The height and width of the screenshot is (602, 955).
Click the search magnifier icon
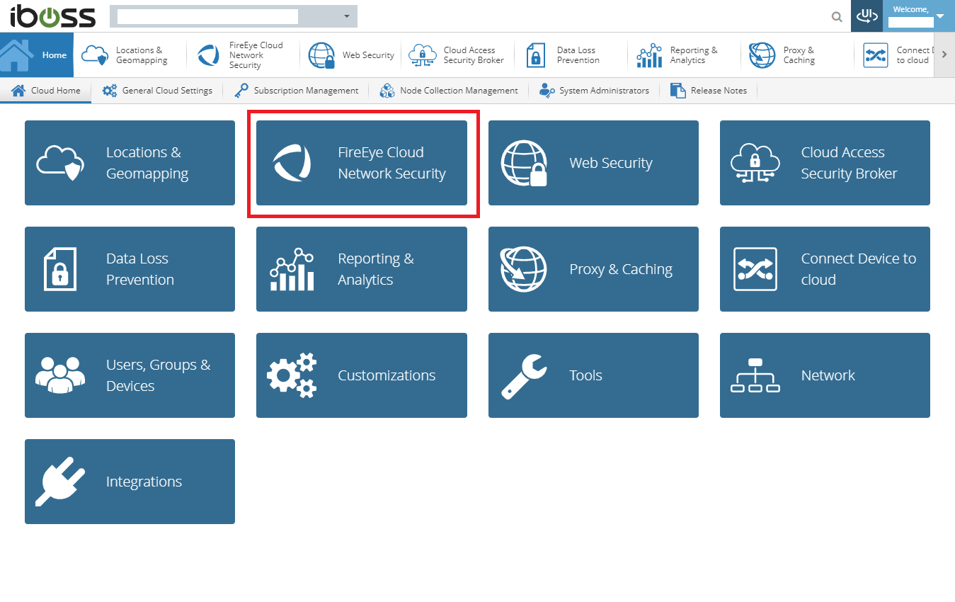[x=837, y=16]
